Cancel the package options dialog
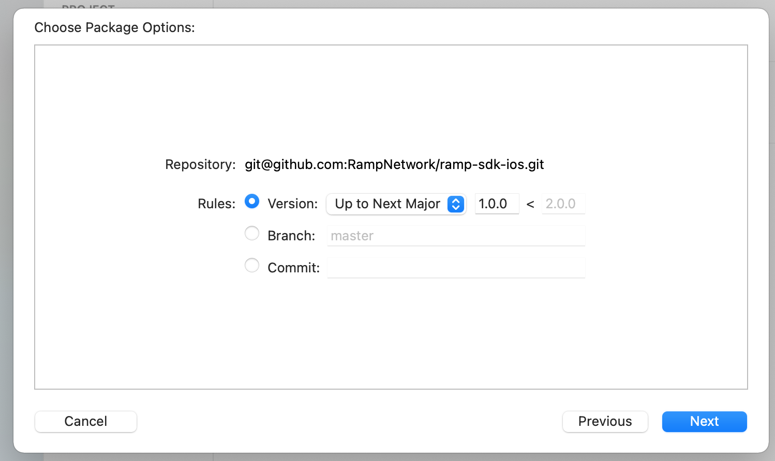The height and width of the screenshot is (461, 775). point(86,421)
